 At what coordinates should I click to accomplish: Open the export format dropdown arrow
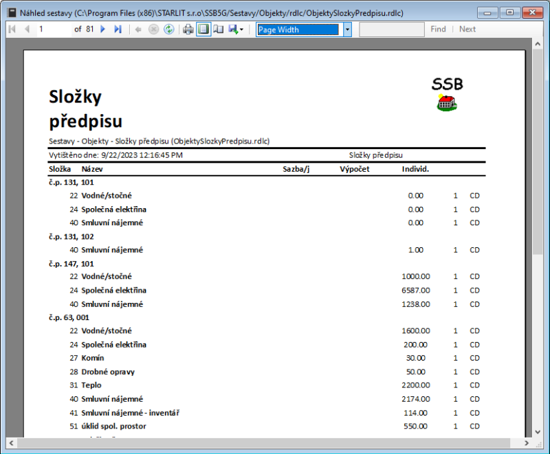click(243, 29)
